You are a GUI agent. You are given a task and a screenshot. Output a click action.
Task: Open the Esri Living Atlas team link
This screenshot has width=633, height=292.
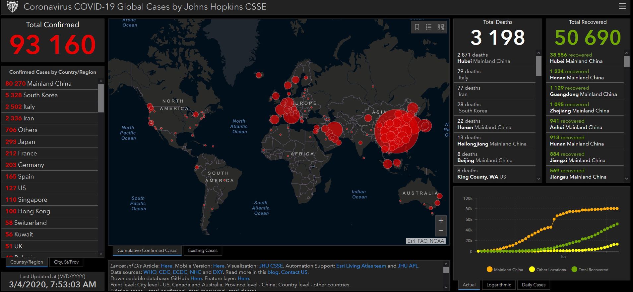click(x=361, y=266)
